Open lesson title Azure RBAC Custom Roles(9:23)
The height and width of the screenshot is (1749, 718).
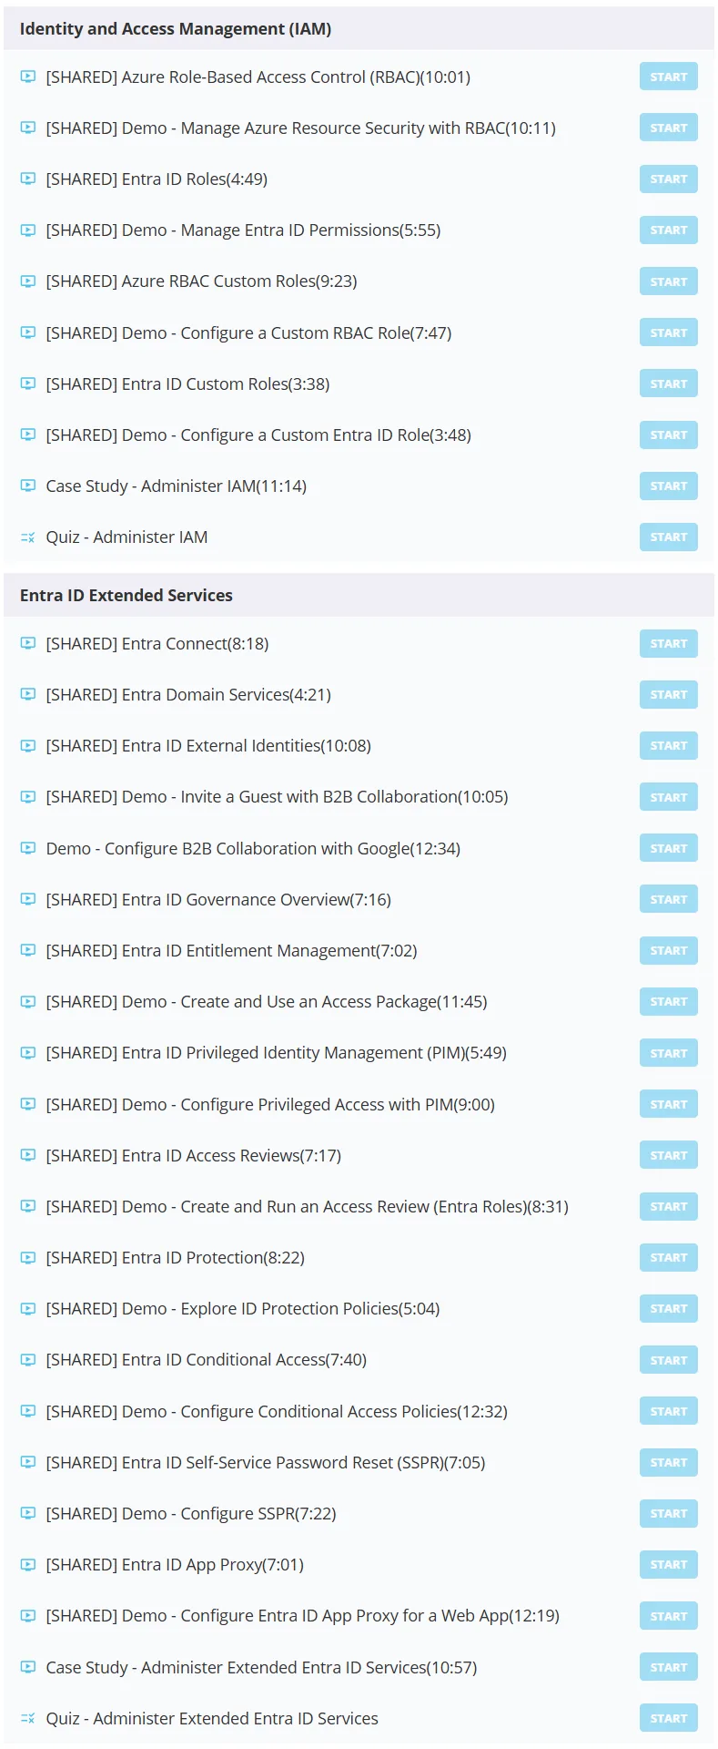[201, 281]
